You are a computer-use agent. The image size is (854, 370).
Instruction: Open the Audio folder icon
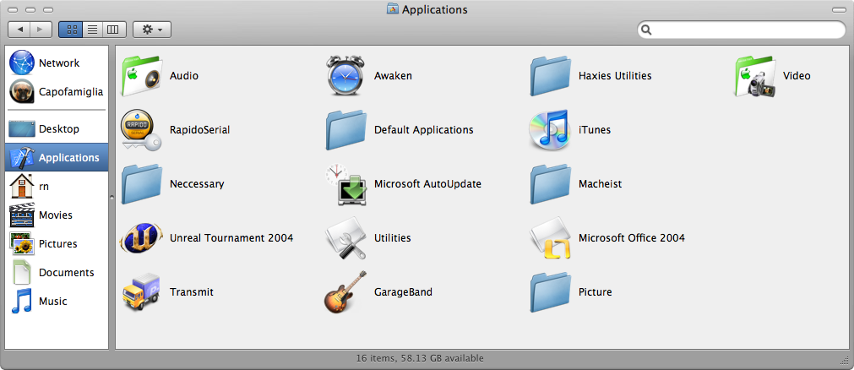coord(142,76)
